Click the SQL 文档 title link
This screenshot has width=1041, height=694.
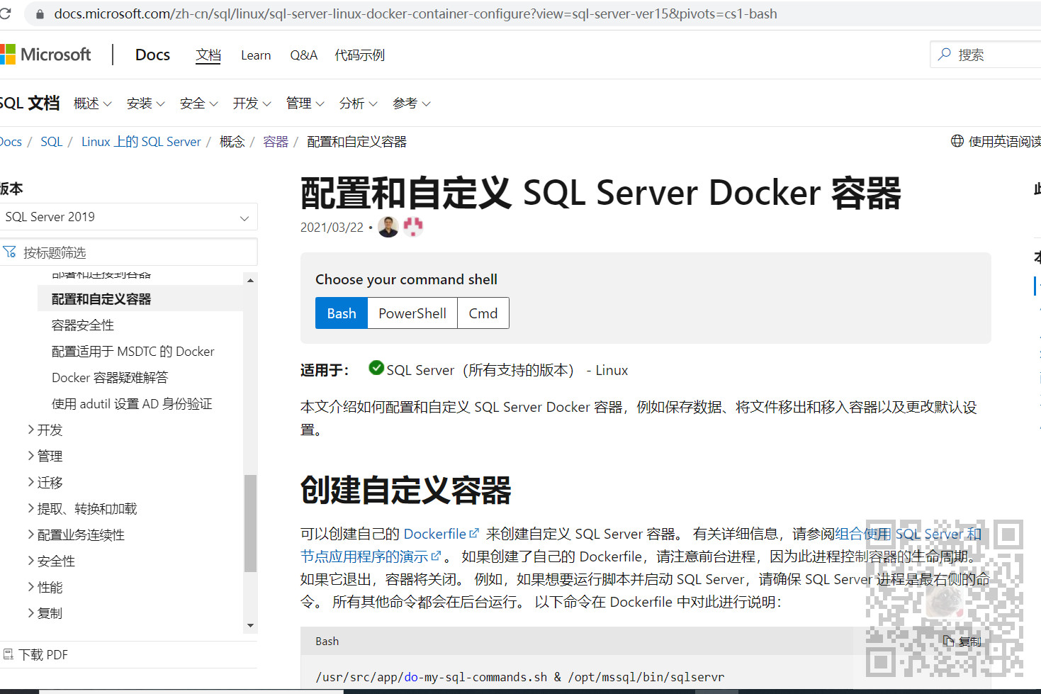coord(30,103)
